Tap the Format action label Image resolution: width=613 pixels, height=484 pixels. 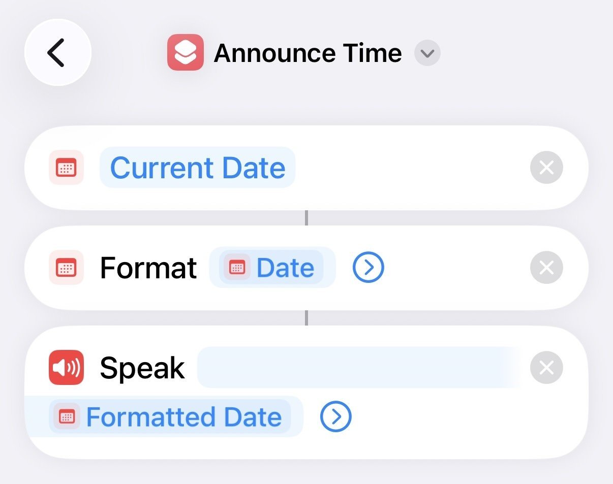coord(148,268)
